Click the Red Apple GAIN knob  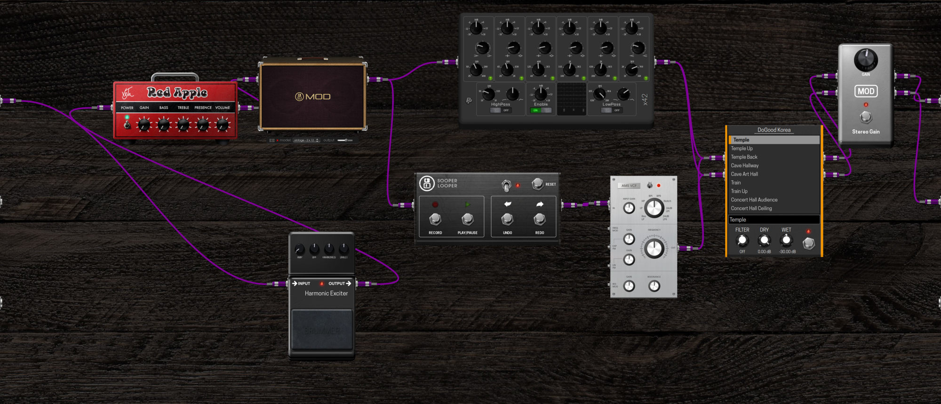click(144, 124)
